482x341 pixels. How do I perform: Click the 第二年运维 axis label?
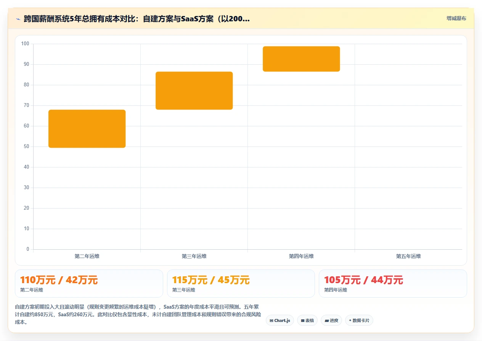pyautogui.click(x=87, y=256)
